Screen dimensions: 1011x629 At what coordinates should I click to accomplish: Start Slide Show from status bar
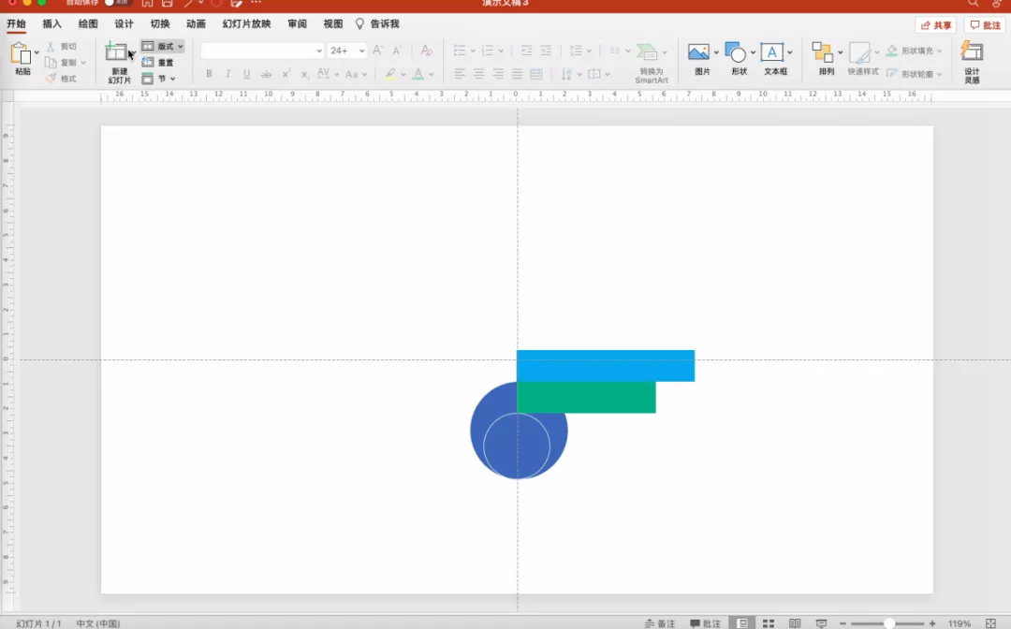point(821,623)
